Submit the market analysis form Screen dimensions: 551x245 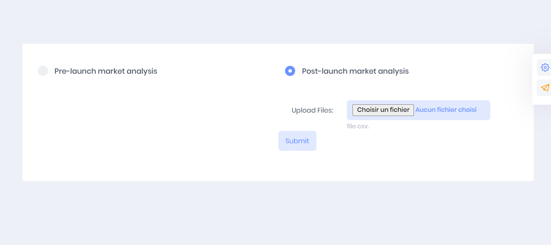pos(297,141)
